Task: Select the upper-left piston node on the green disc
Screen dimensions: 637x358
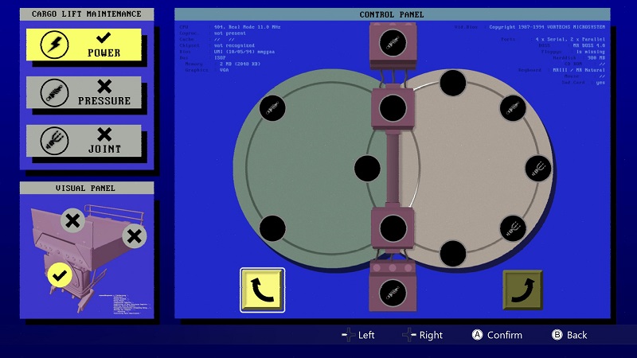Action: point(272,107)
